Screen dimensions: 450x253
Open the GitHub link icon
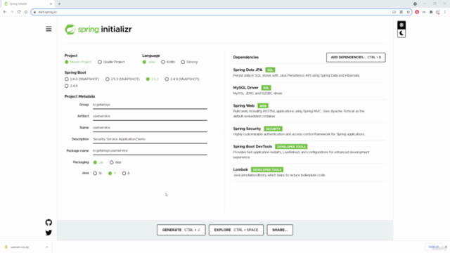(49, 222)
